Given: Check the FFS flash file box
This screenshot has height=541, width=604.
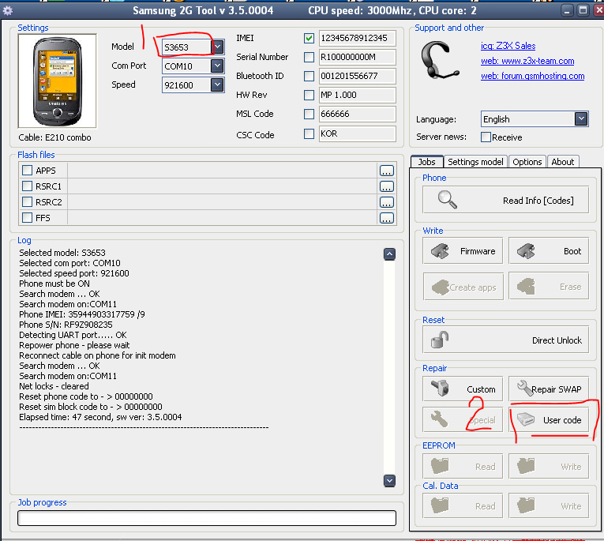Looking at the screenshot, I should [x=27, y=218].
